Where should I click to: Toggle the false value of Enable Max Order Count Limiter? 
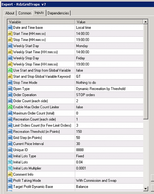[x=109, y=107]
